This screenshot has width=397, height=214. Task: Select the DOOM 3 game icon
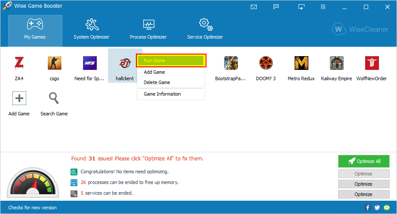click(266, 63)
